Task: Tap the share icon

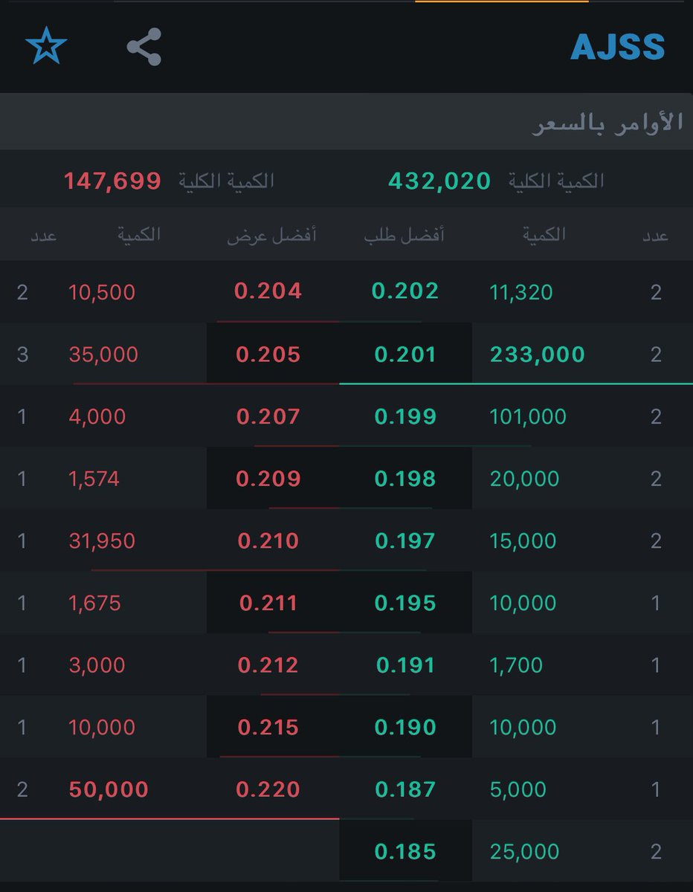Action: (144, 47)
